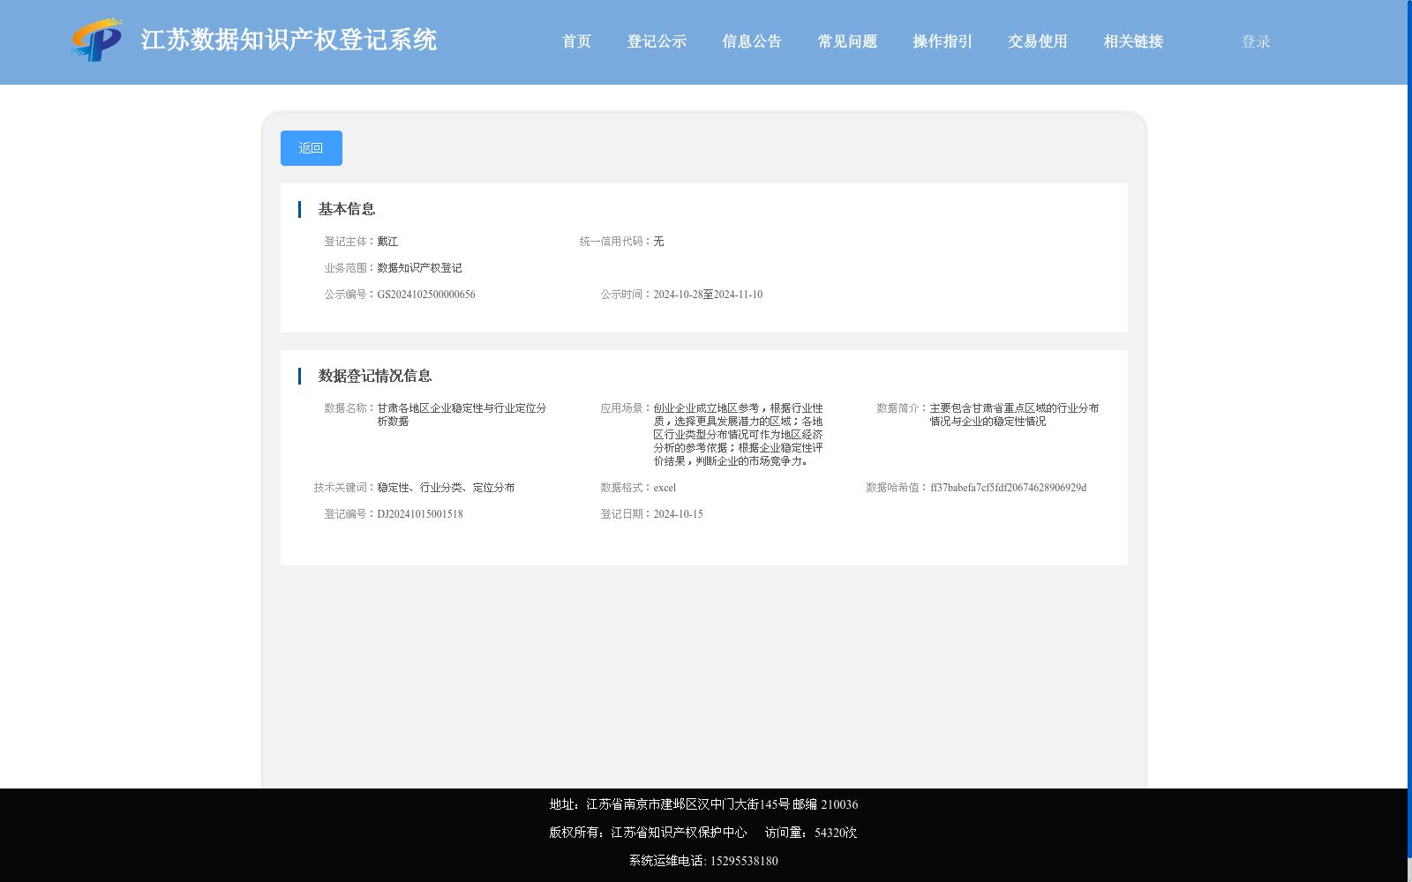Click publication number GS2024102500000656
This screenshot has height=882, width=1412.
pyautogui.click(x=426, y=295)
